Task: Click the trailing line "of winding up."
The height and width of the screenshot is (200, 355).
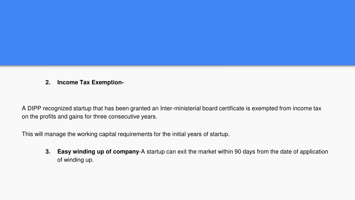Action: click(x=75, y=160)
